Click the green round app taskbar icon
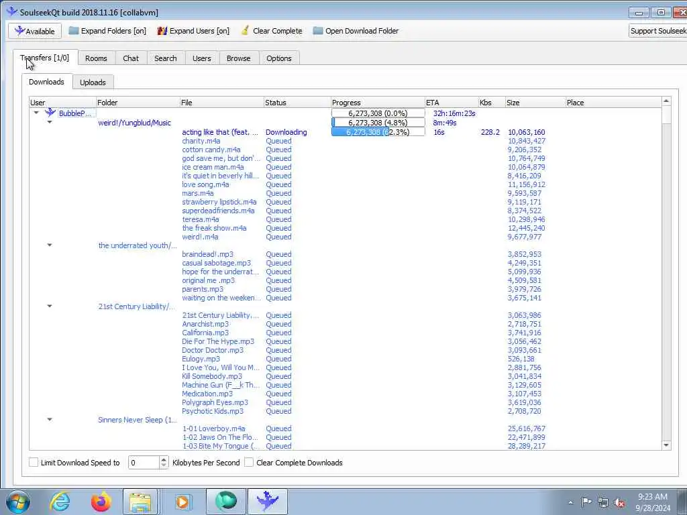The image size is (687, 515). point(225,502)
